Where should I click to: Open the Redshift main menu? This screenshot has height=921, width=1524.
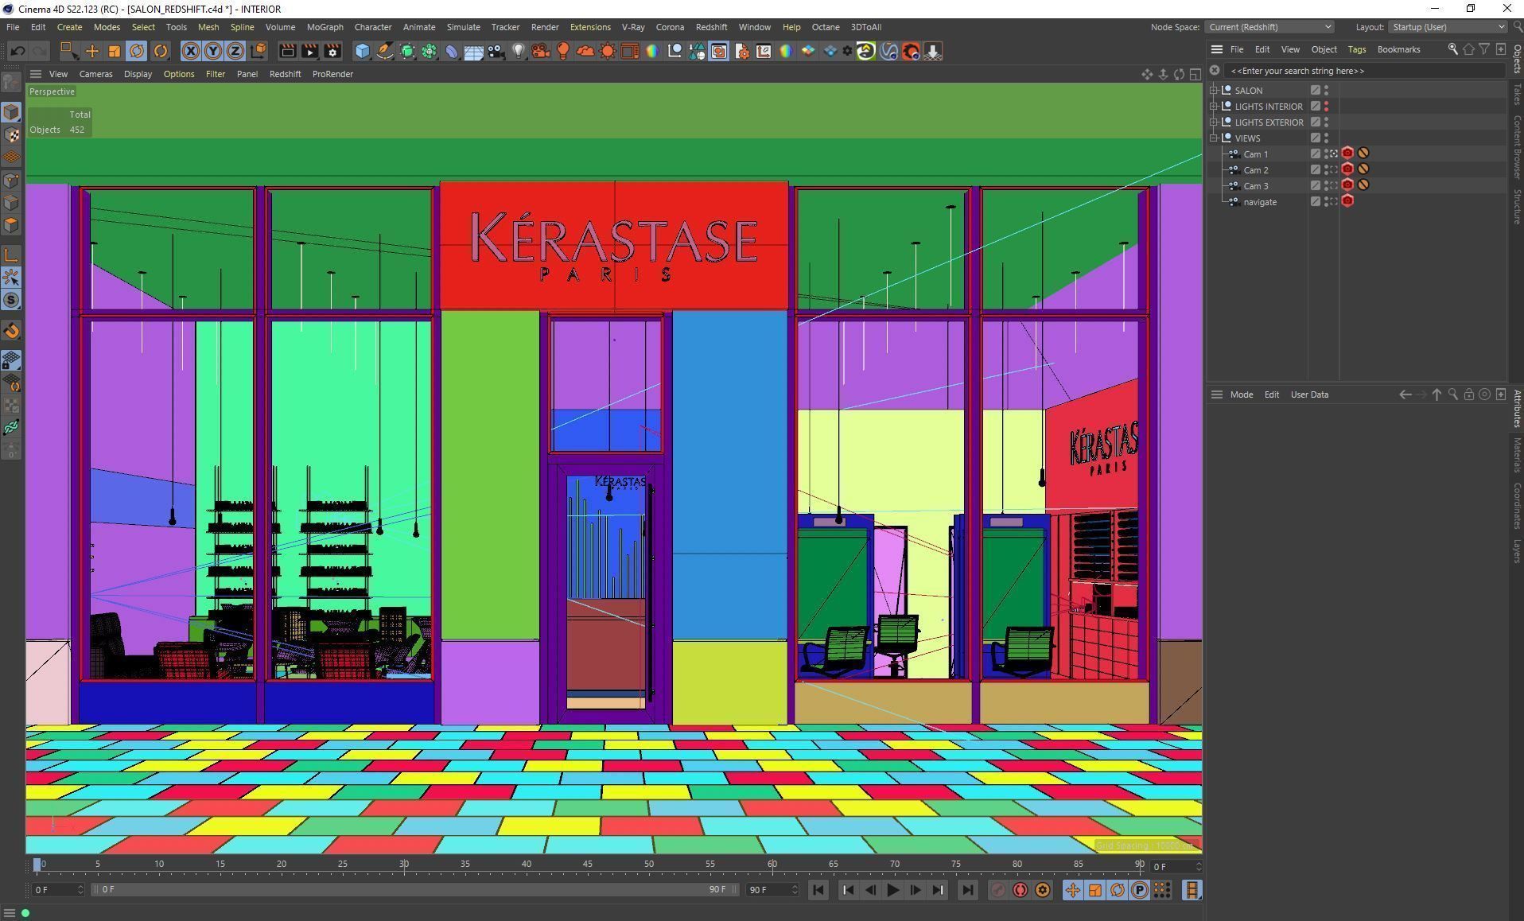711,27
